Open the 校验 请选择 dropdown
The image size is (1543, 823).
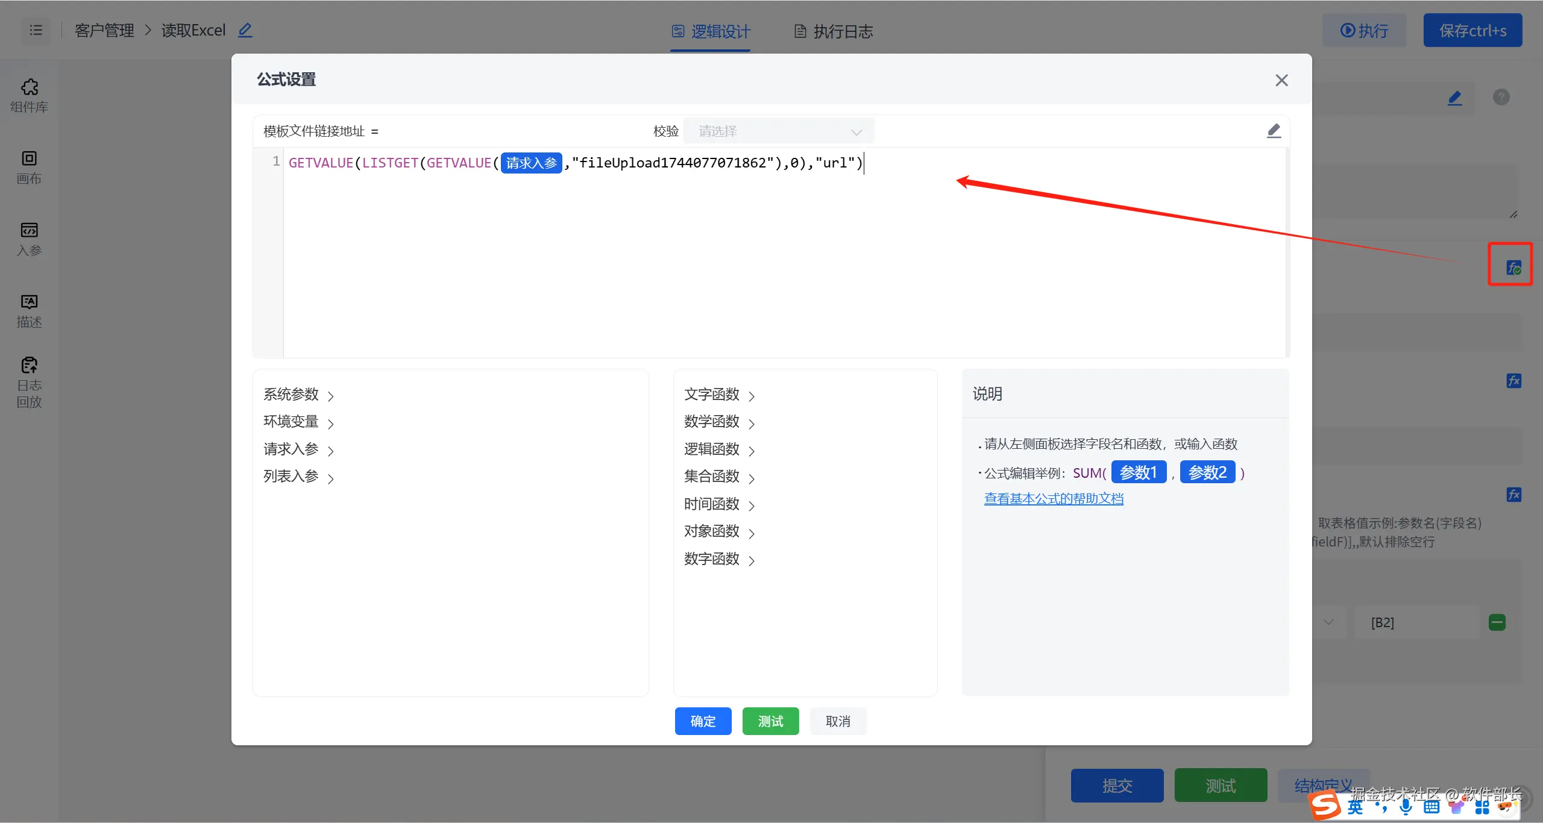(x=778, y=131)
